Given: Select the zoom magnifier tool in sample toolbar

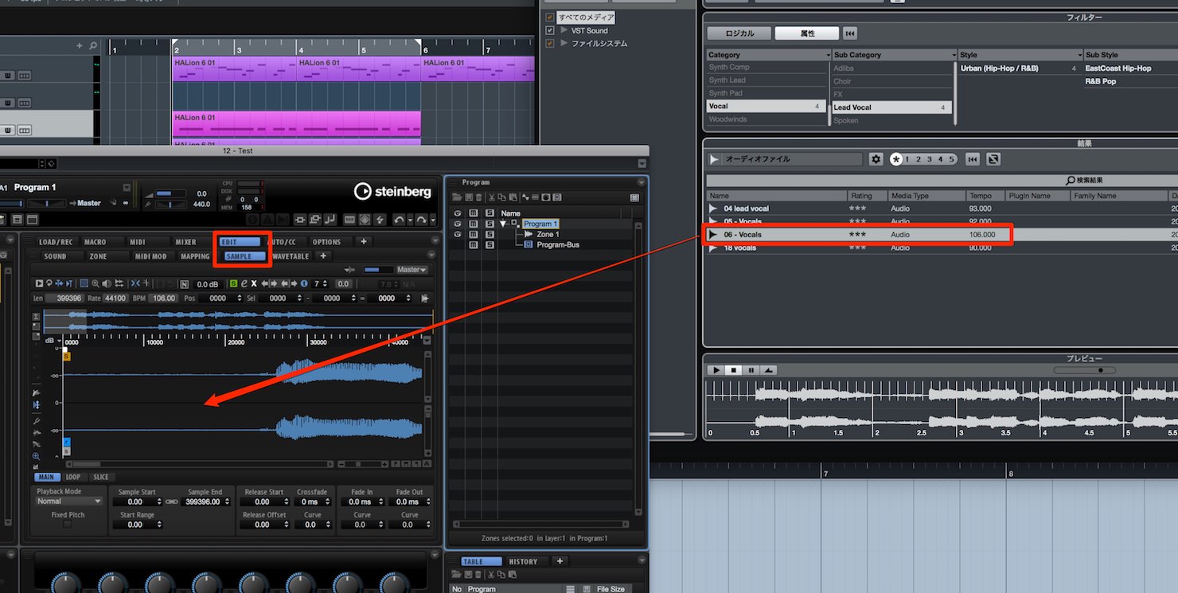Looking at the screenshot, I should click(96, 283).
